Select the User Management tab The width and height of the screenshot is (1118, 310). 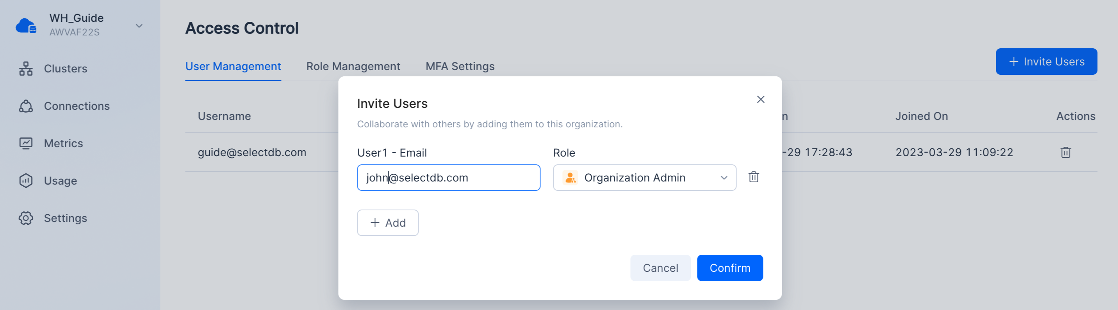point(233,66)
